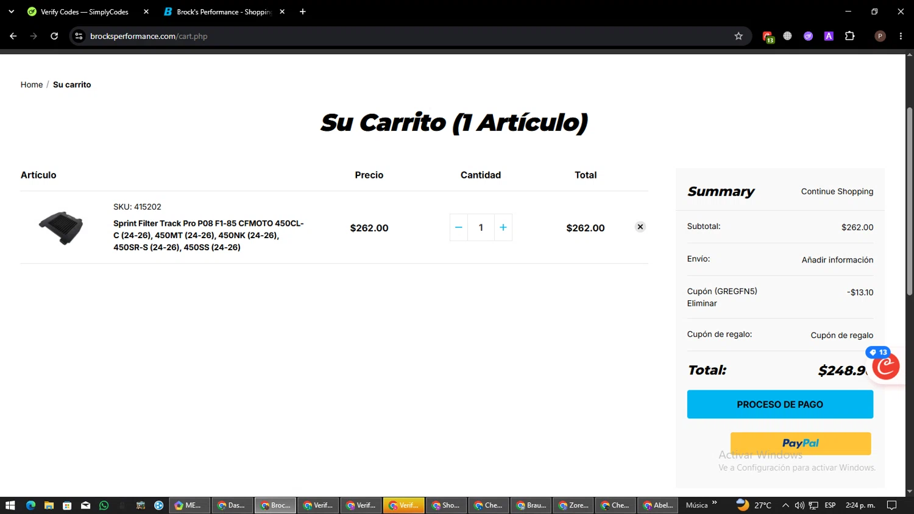The image size is (914, 514).
Task: Open the weather 27°C taskbar widget
Action: click(754, 505)
